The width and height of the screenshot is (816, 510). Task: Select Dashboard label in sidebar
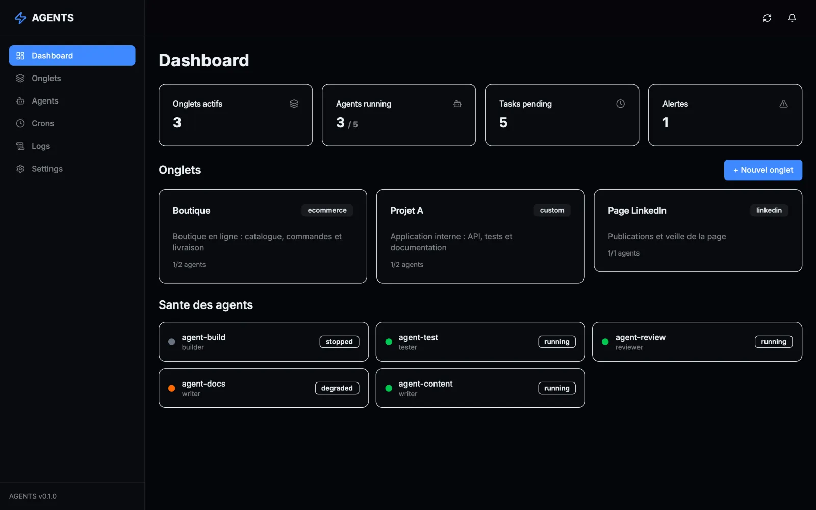coord(52,56)
